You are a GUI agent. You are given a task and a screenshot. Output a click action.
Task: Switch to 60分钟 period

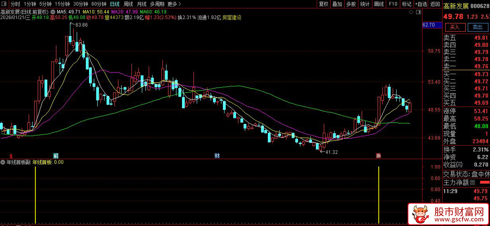point(99,4)
